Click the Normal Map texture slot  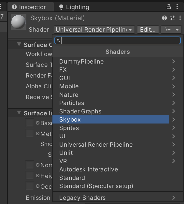pos(30,165)
